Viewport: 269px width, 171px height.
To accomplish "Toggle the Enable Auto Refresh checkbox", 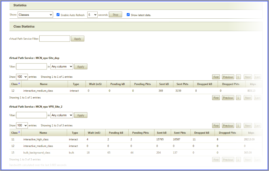I will pyautogui.click(x=58, y=15).
